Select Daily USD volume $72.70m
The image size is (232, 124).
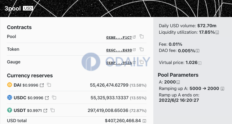[x=207, y=26]
